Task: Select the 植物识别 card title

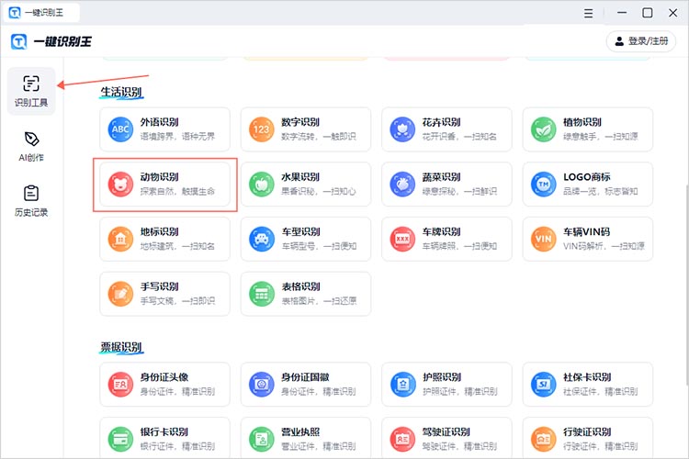Action: click(582, 122)
